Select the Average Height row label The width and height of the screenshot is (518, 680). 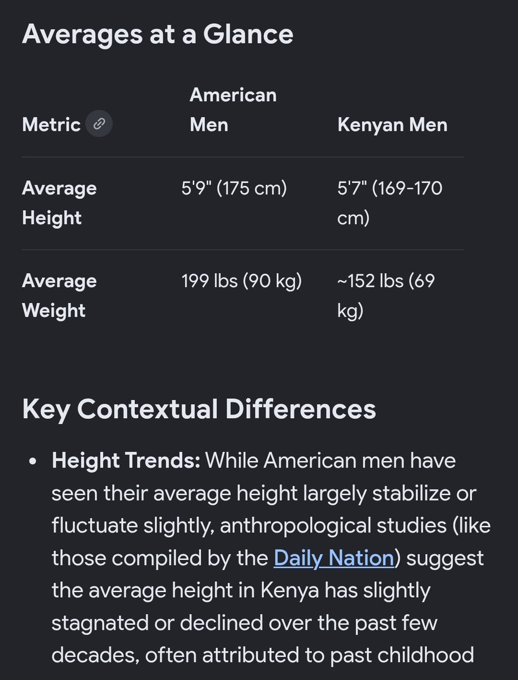(59, 203)
